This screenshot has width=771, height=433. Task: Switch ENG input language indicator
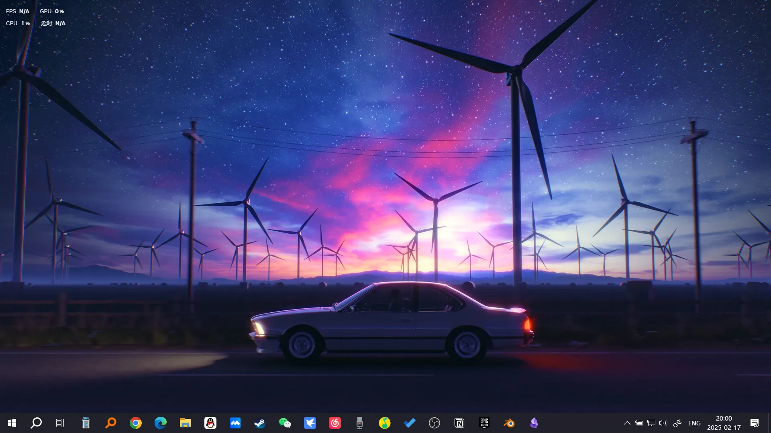point(694,423)
